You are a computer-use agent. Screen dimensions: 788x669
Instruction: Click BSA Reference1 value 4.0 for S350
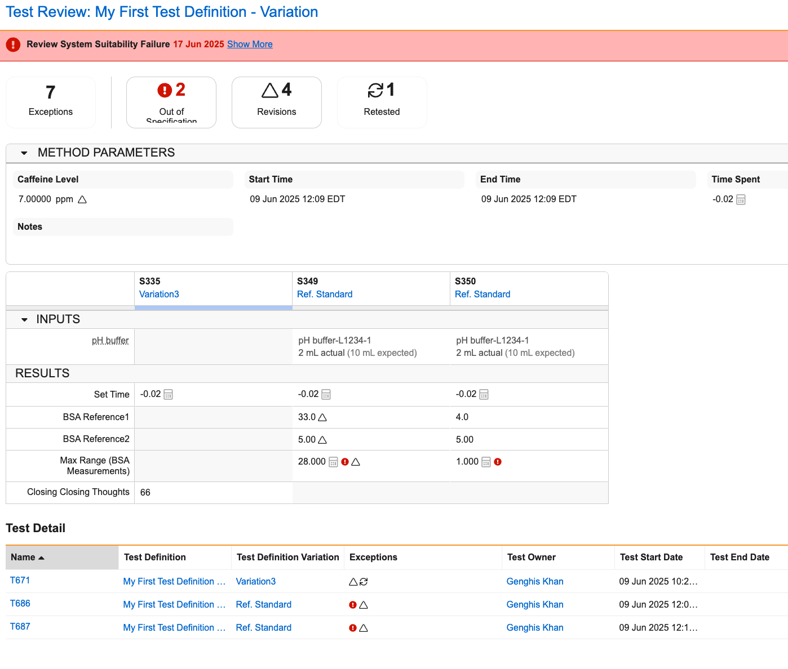click(462, 417)
